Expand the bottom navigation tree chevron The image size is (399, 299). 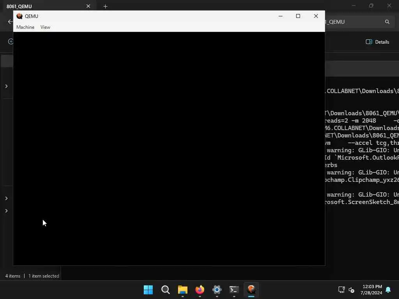(6, 211)
